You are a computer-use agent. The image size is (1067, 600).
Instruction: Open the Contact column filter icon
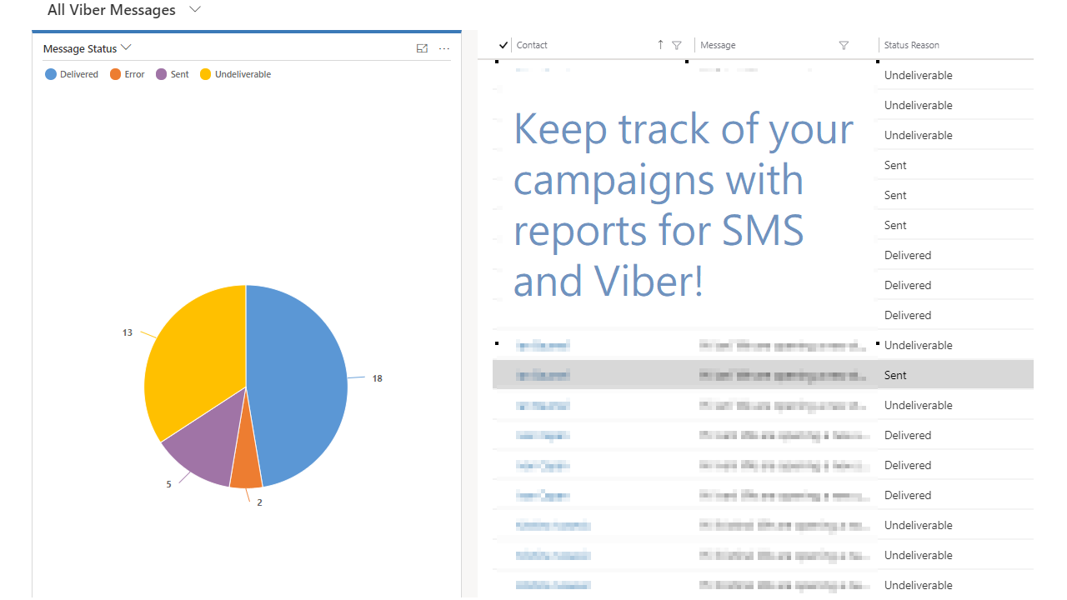(x=677, y=45)
